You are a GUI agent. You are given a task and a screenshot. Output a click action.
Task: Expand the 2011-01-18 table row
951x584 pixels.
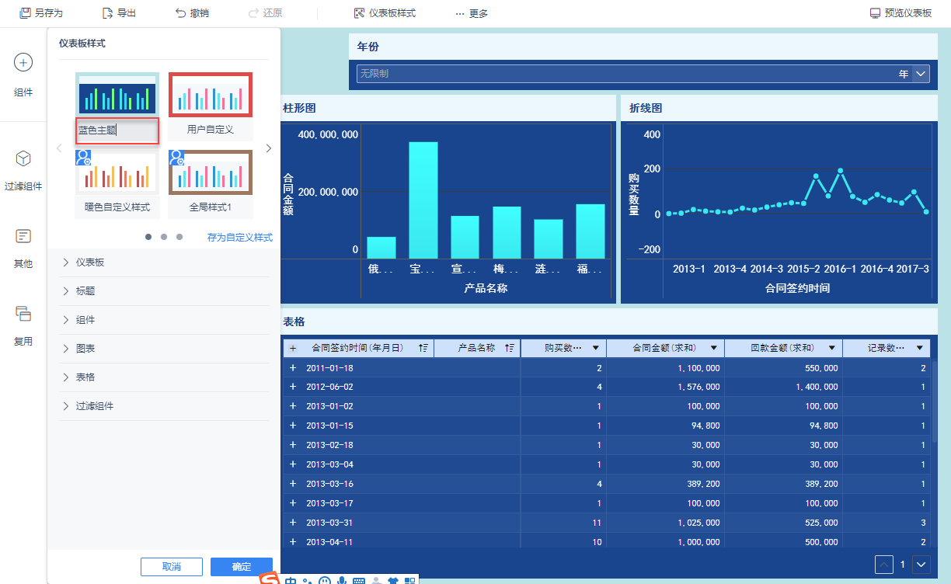pyautogui.click(x=293, y=368)
